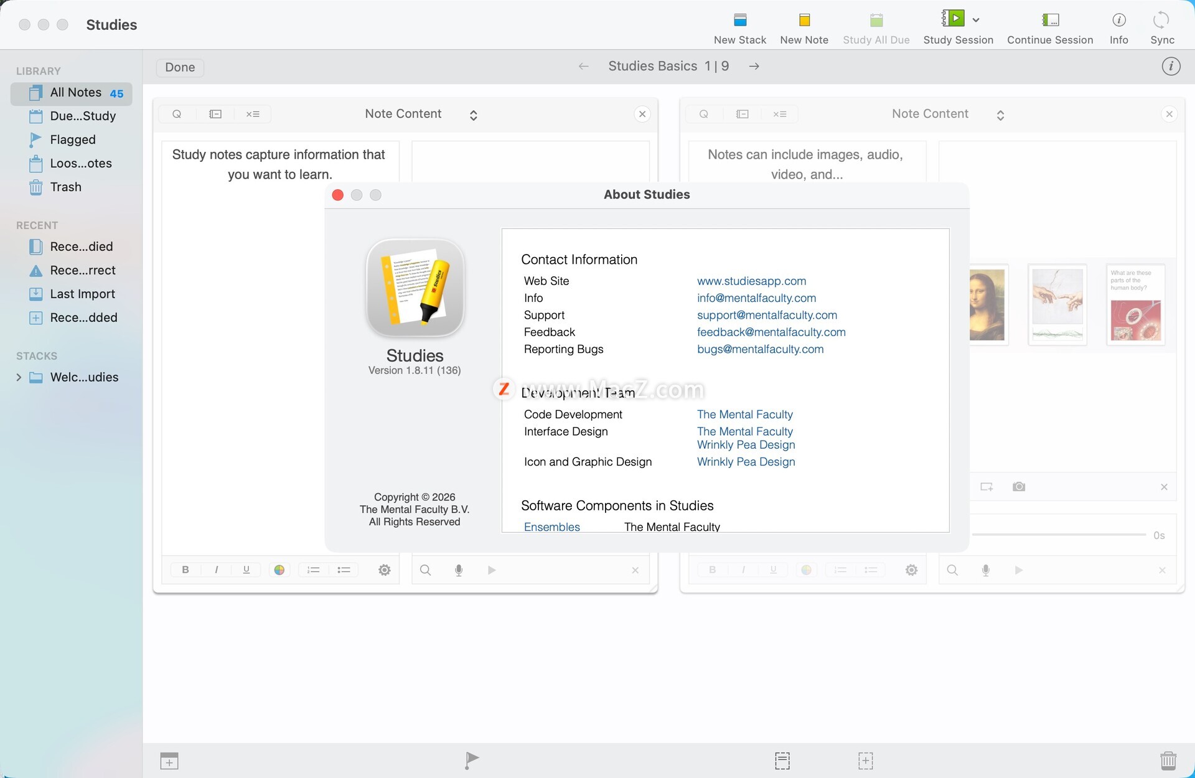This screenshot has height=778, width=1195.
Task: Open the www.studiesapp.com link
Action: 751,281
